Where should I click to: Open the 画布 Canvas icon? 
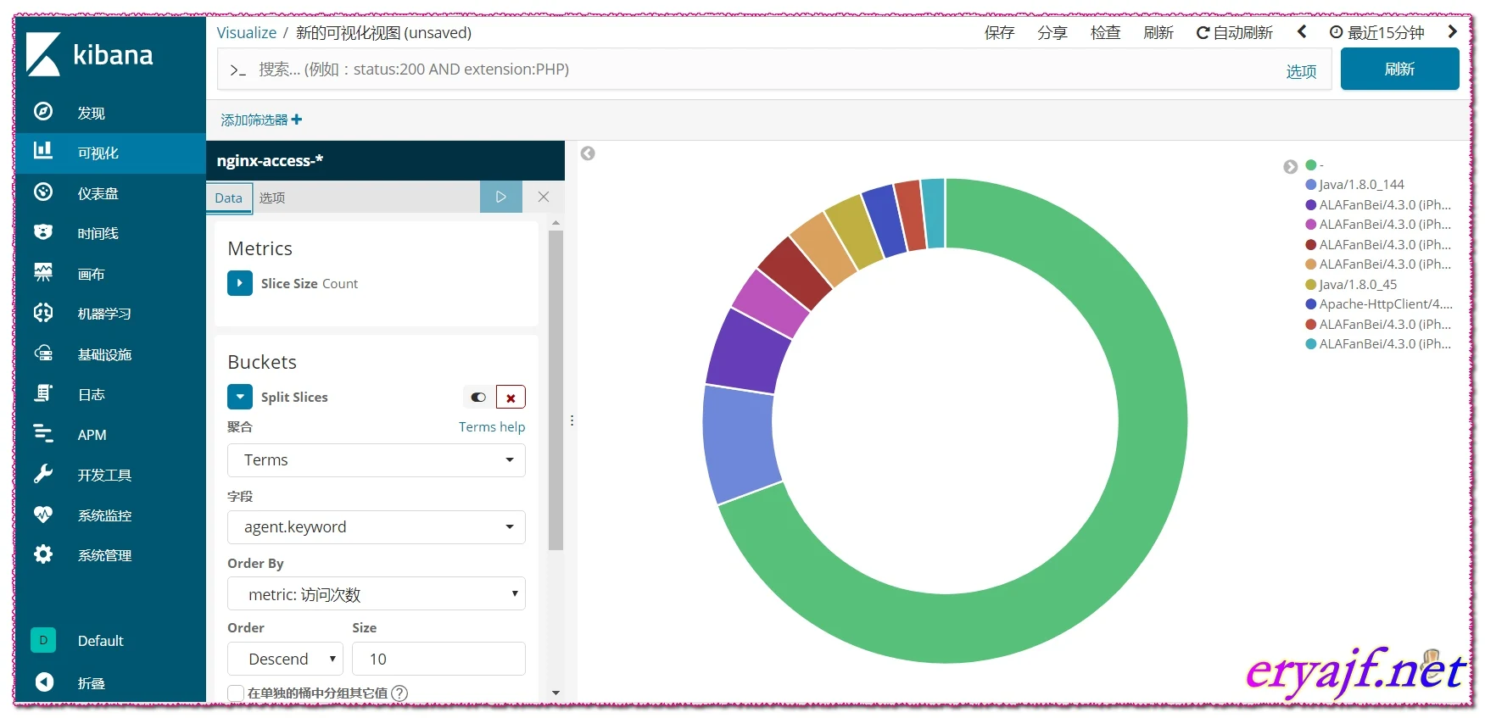point(43,272)
